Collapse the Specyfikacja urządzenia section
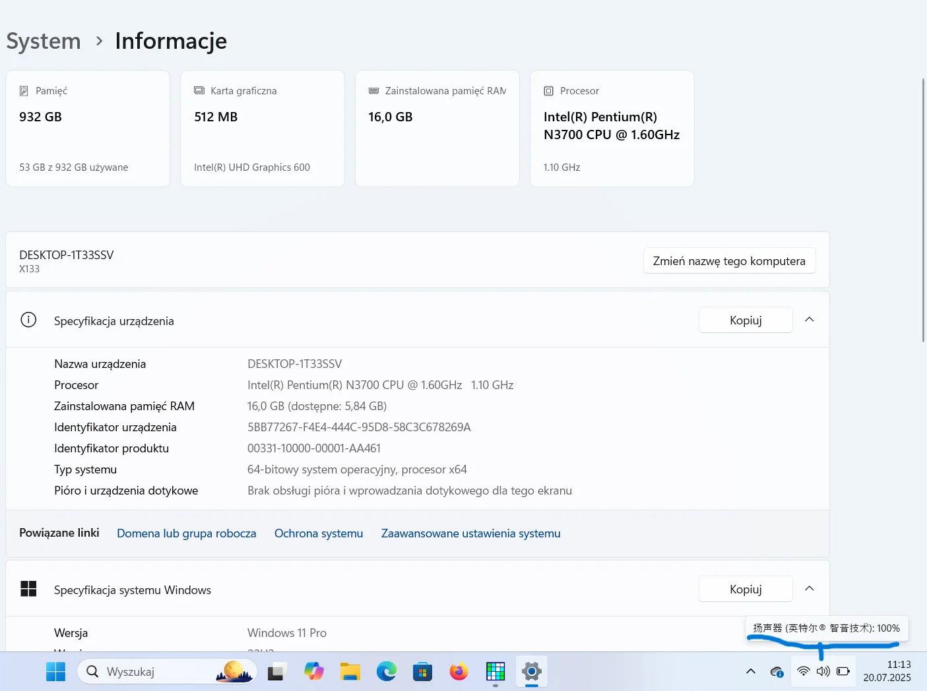The width and height of the screenshot is (927, 691). click(810, 320)
